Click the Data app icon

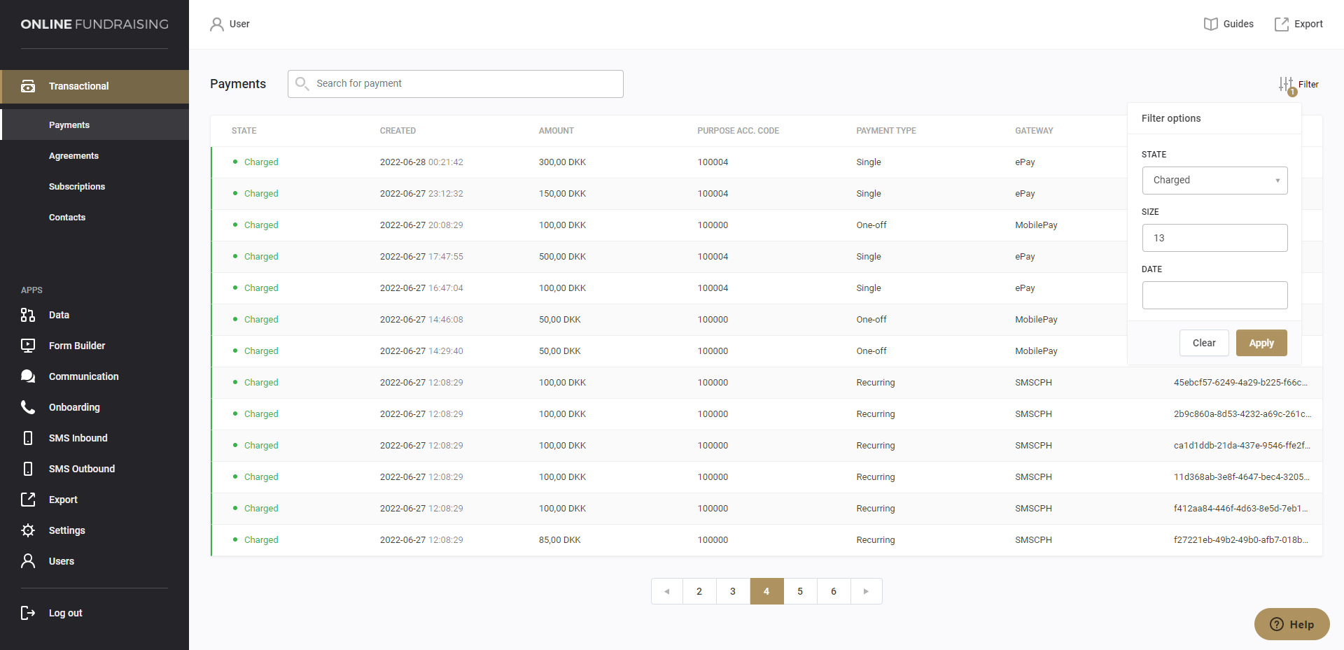tap(28, 315)
